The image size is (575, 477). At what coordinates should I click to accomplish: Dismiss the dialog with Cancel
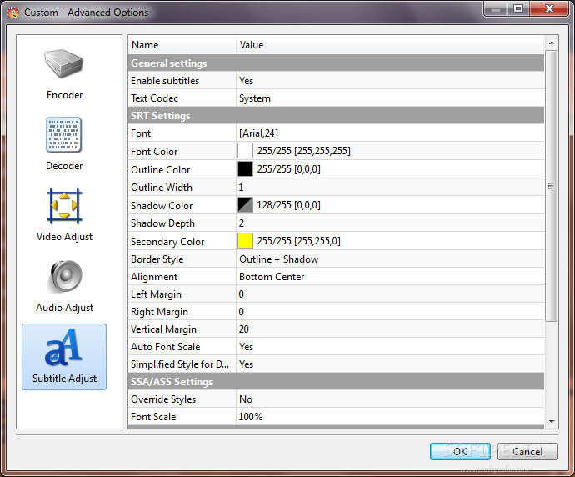click(x=527, y=451)
